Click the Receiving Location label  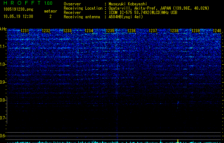(x=83, y=8)
